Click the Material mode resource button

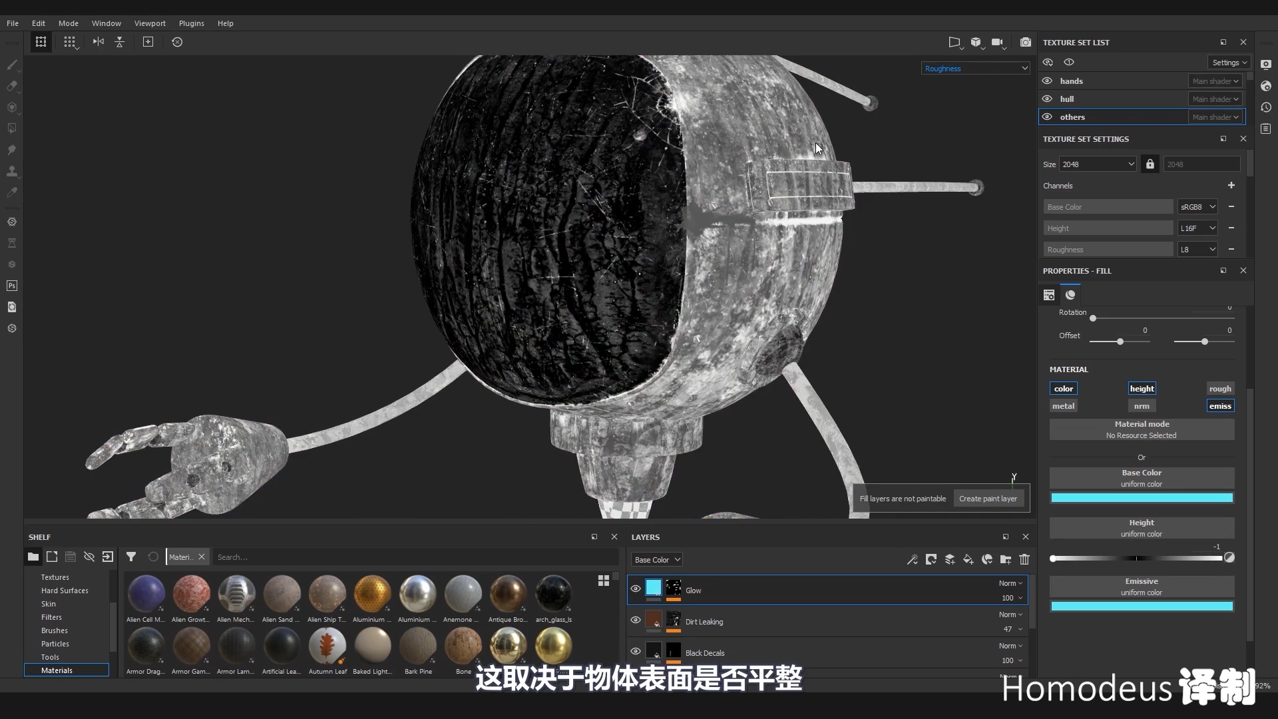(1142, 429)
